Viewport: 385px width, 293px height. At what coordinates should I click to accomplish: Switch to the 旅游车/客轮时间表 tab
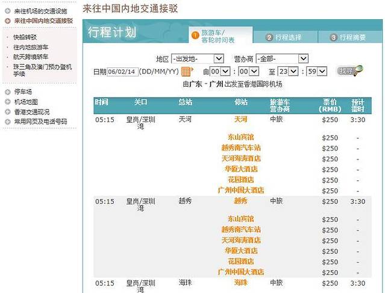click(217, 36)
